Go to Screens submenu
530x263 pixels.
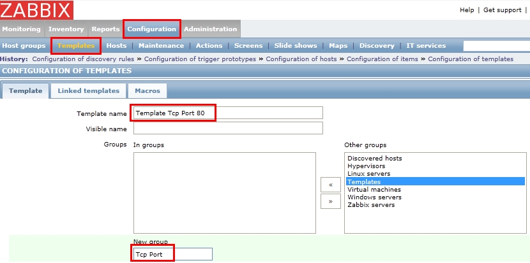click(248, 45)
